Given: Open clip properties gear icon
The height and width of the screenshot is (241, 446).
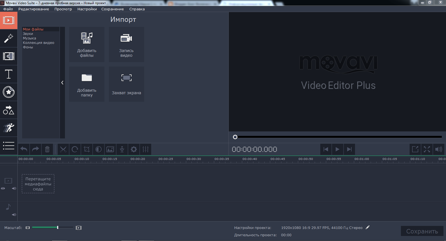Looking at the screenshot, I should point(134,149).
